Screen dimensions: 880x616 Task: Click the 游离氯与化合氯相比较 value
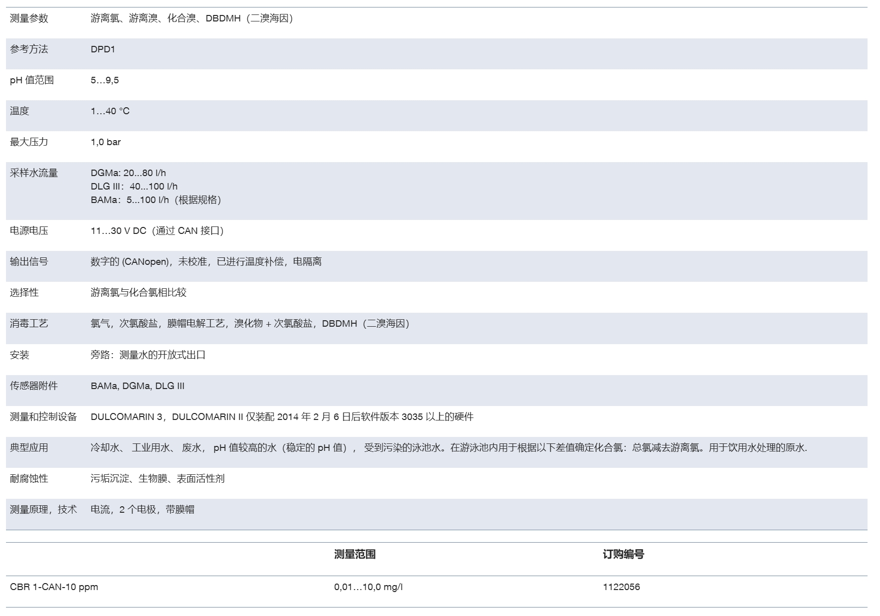pyautogui.click(x=139, y=293)
